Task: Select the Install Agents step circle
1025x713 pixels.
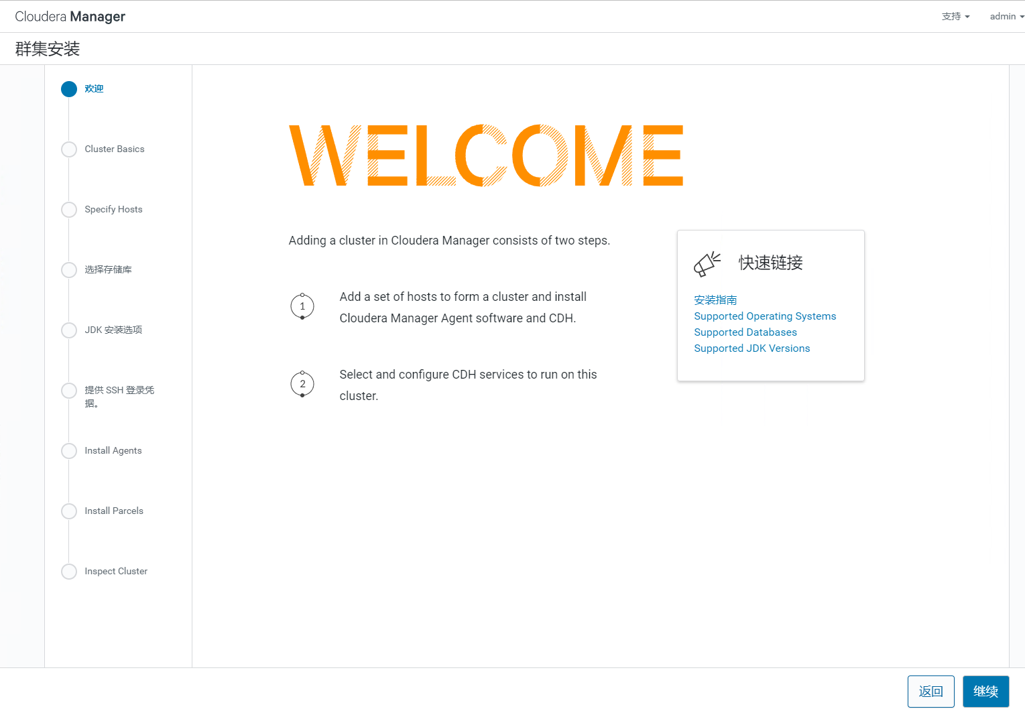Action: pyautogui.click(x=69, y=451)
